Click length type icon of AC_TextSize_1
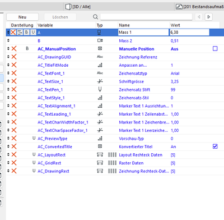This screenshot has height=220, width=224. pyautogui.click(x=100, y=81)
